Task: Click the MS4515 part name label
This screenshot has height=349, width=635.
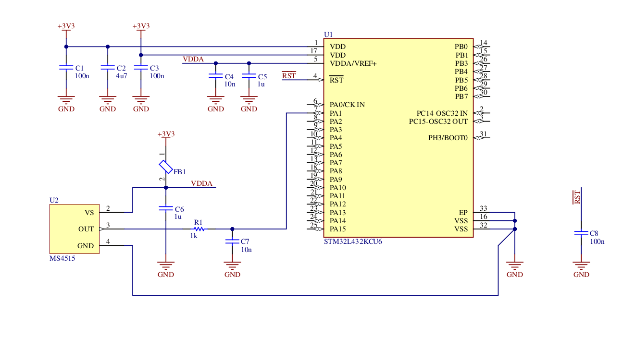Action: [x=62, y=258]
